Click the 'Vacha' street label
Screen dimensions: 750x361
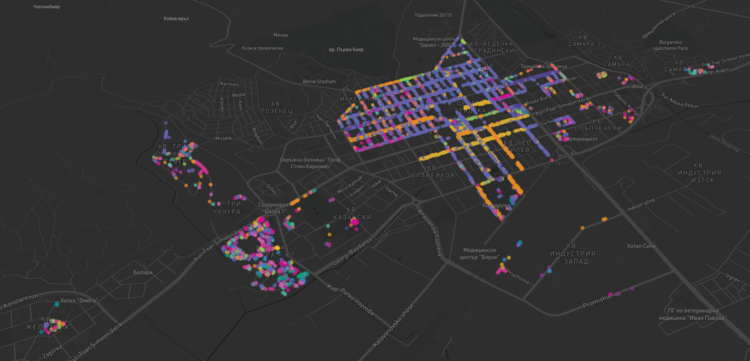[392, 191]
